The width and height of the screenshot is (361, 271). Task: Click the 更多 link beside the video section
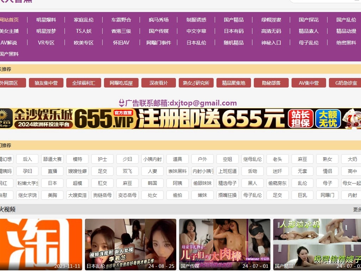357,210
